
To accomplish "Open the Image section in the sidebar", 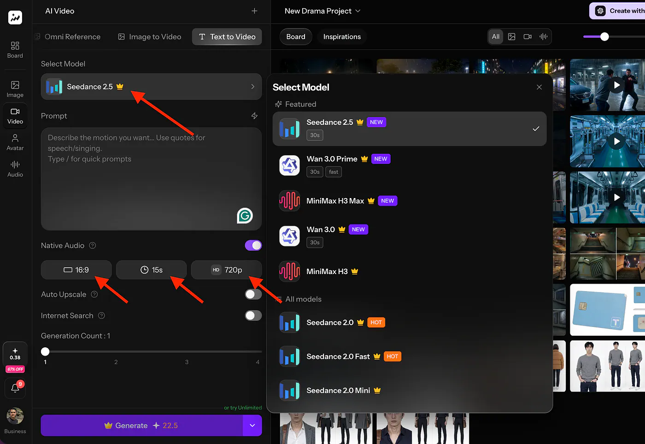I will coord(15,89).
